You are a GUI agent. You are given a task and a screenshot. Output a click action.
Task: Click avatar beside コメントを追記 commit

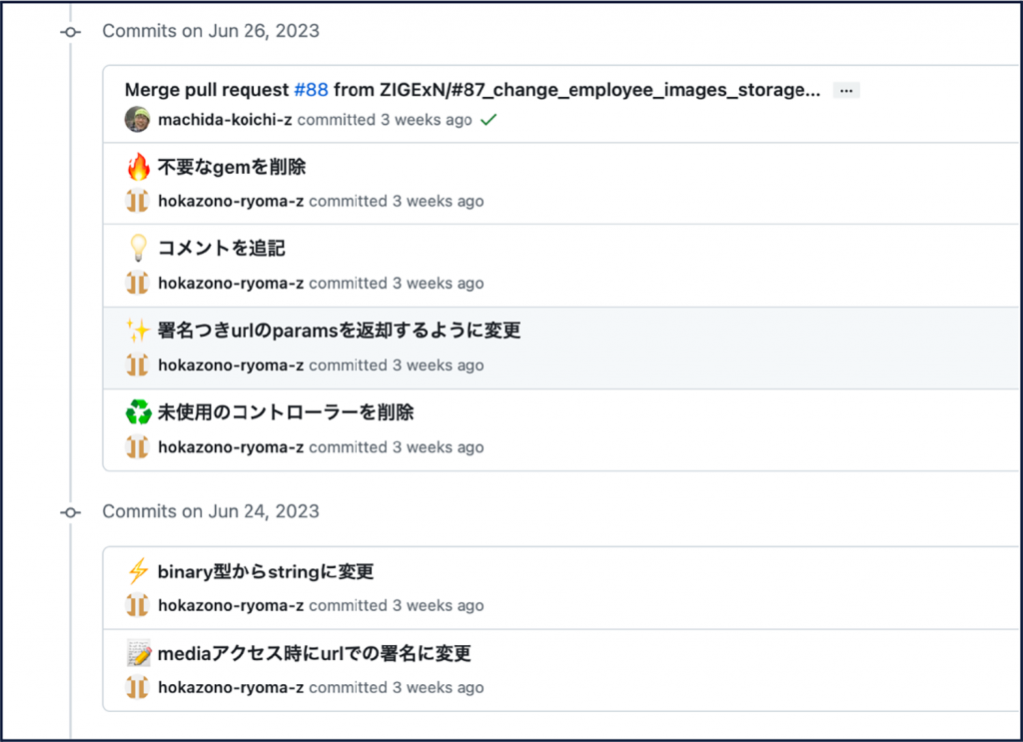pos(137,284)
